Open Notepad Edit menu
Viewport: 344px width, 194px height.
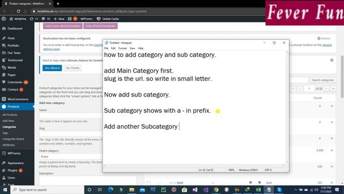pyautogui.click(x=113, y=48)
